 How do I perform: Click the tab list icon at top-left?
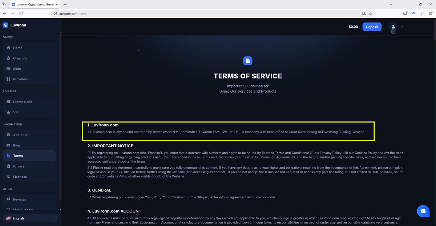click(4, 4)
